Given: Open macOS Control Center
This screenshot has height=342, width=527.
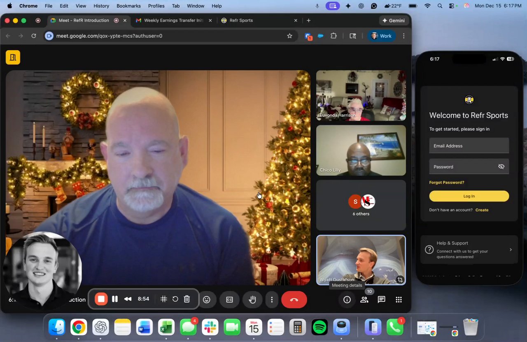Looking at the screenshot, I should tap(452, 6).
